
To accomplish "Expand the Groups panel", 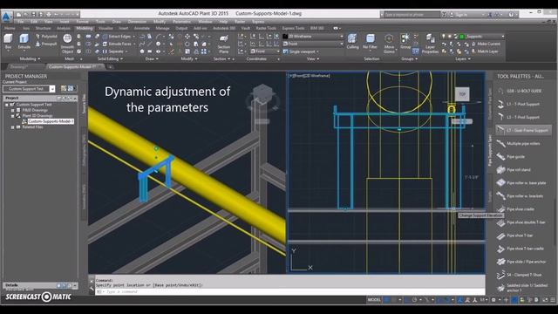I will click(409, 58).
